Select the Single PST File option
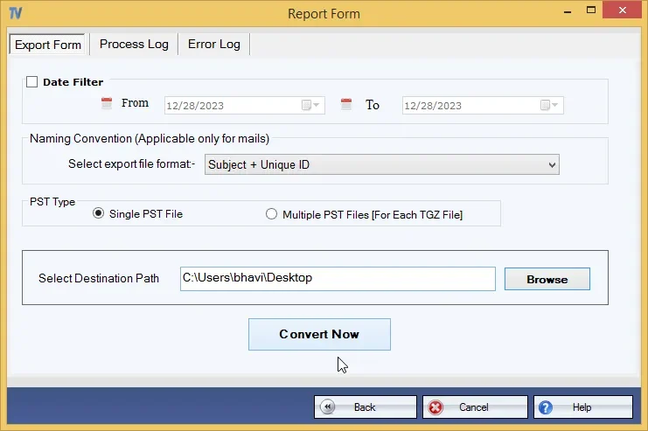This screenshot has width=648, height=431. pyautogui.click(x=98, y=213)
